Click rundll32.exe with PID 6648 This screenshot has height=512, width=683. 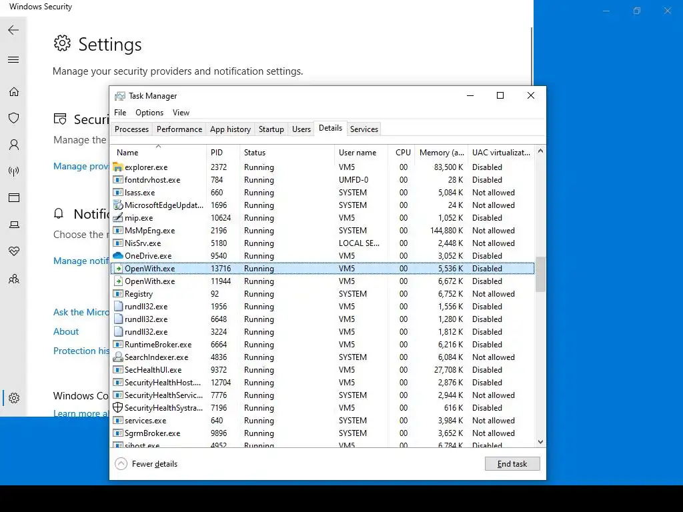tap(323, 319)
